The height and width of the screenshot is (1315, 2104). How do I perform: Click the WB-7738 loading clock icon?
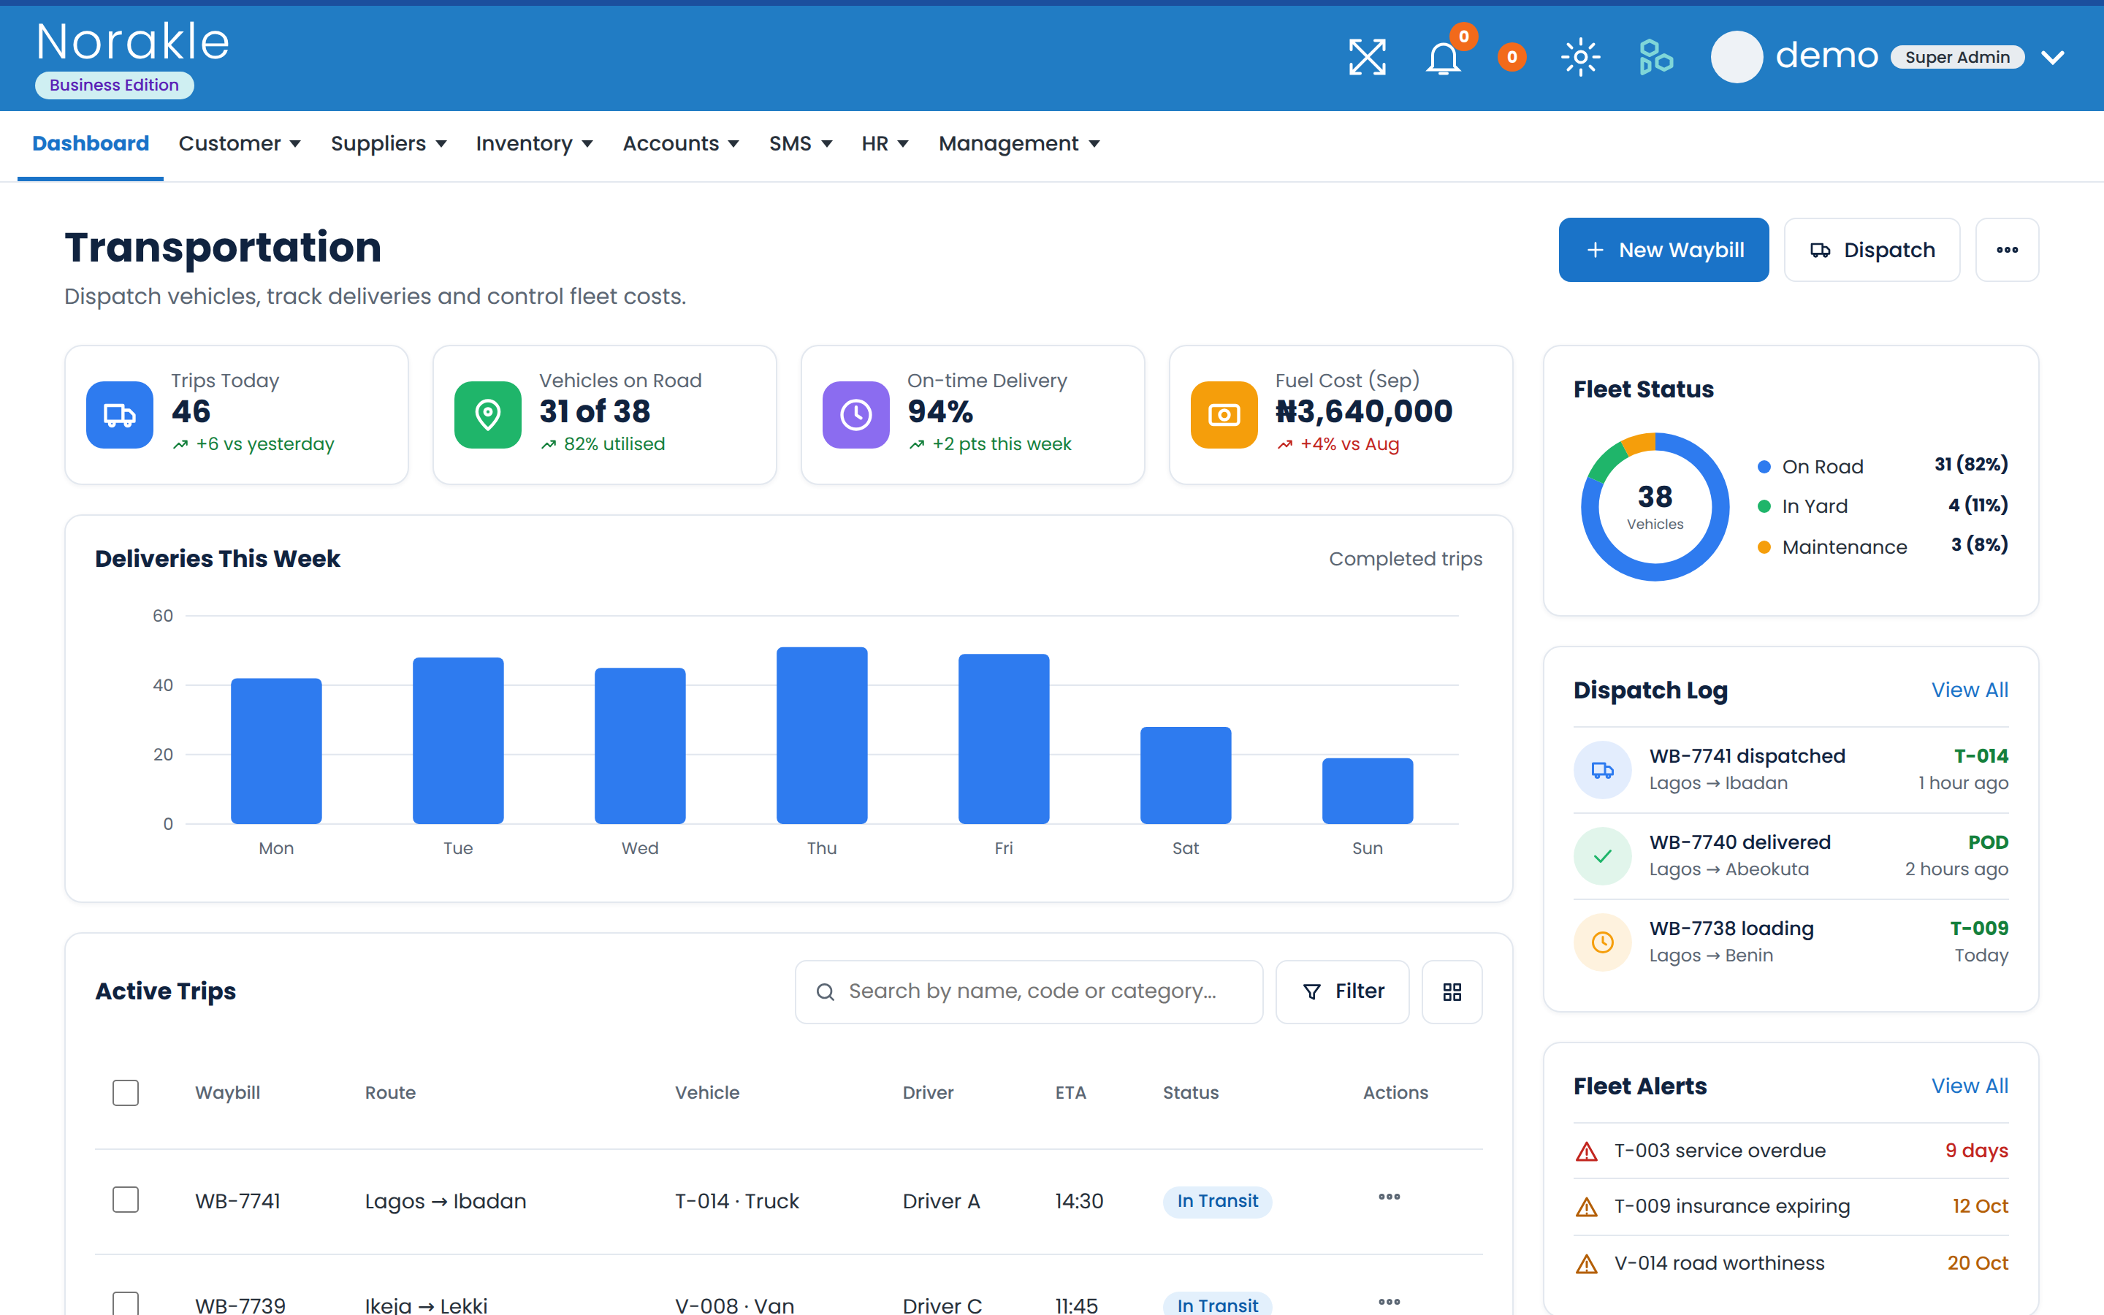(x=1602, y=942)
